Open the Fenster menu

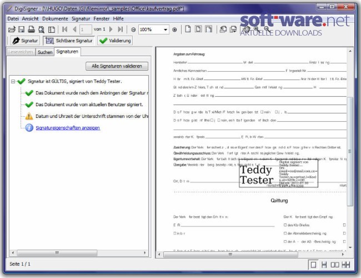click(x=102, y=19)
